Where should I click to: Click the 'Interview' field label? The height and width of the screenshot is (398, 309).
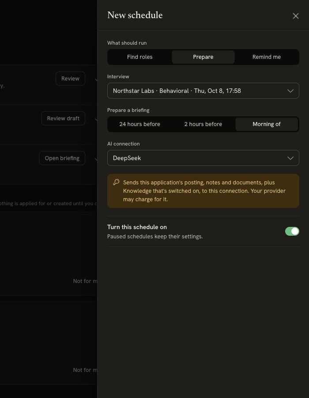coord(118,77)
